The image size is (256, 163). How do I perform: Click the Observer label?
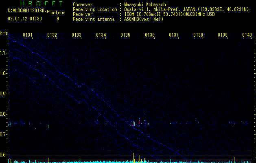[x=83, y=4]
